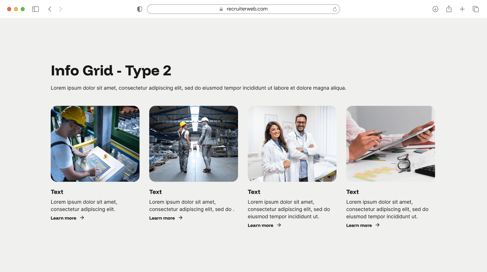
Task: Toggle the Safari sidebar panel
Action: pyautogui.click(x=36, y=9)
